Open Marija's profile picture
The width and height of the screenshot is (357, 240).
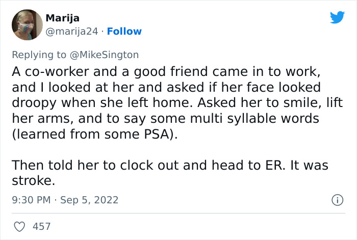coord(27,25)
